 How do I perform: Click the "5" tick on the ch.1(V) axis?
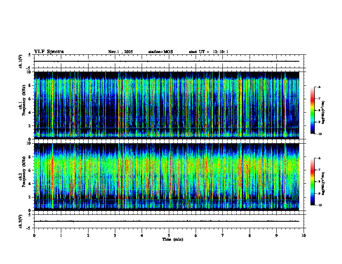coord(30,55)
